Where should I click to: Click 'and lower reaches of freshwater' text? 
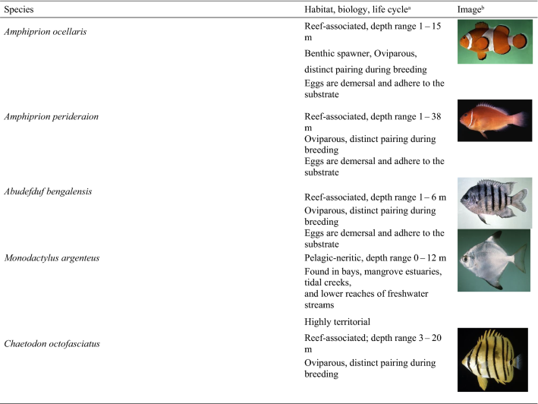coord(367,294)
